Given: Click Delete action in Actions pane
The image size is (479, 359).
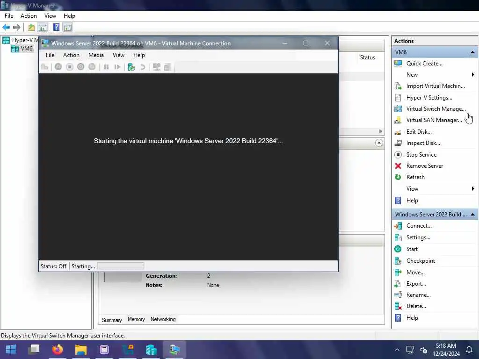Looking at the screenshot, I should click(416, 307).
